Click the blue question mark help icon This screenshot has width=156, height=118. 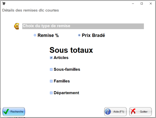[108, 112]
